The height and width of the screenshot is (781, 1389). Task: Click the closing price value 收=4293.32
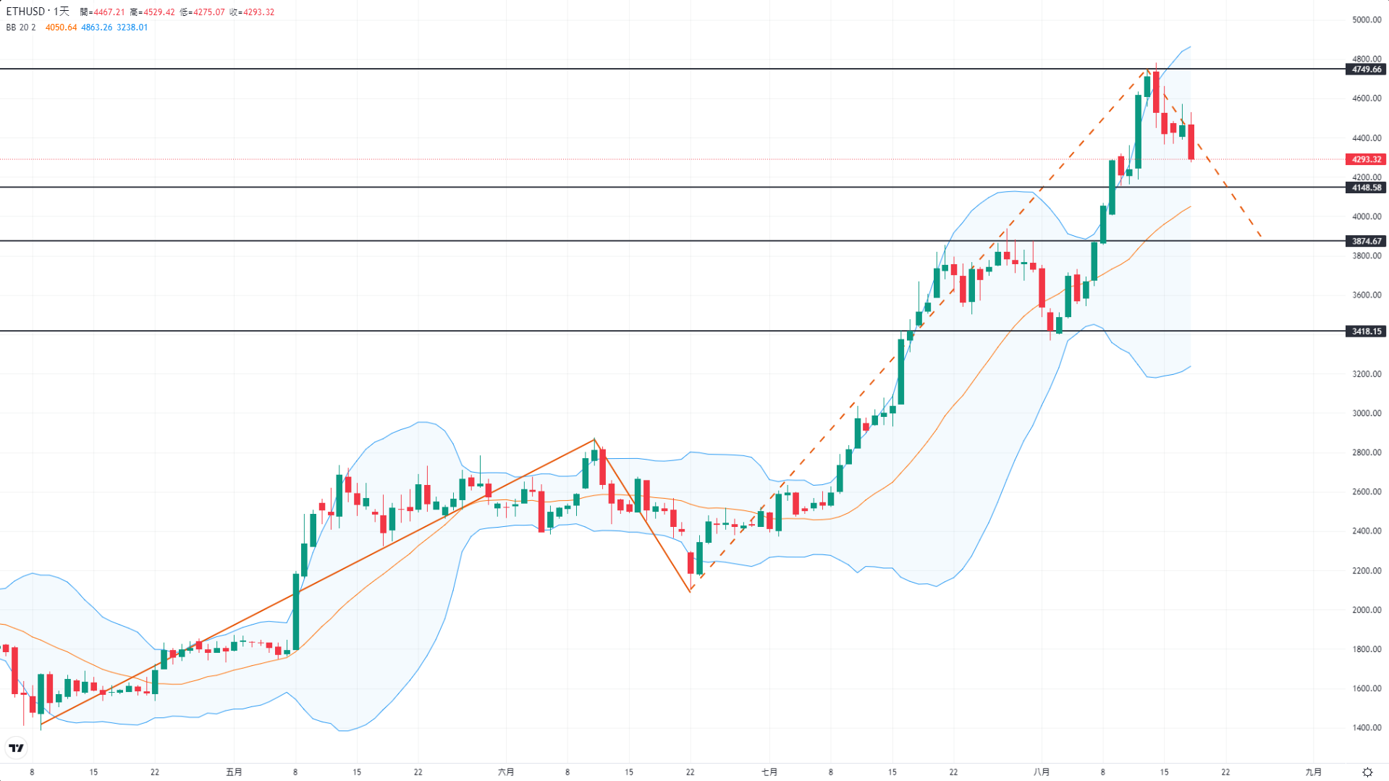252,12
